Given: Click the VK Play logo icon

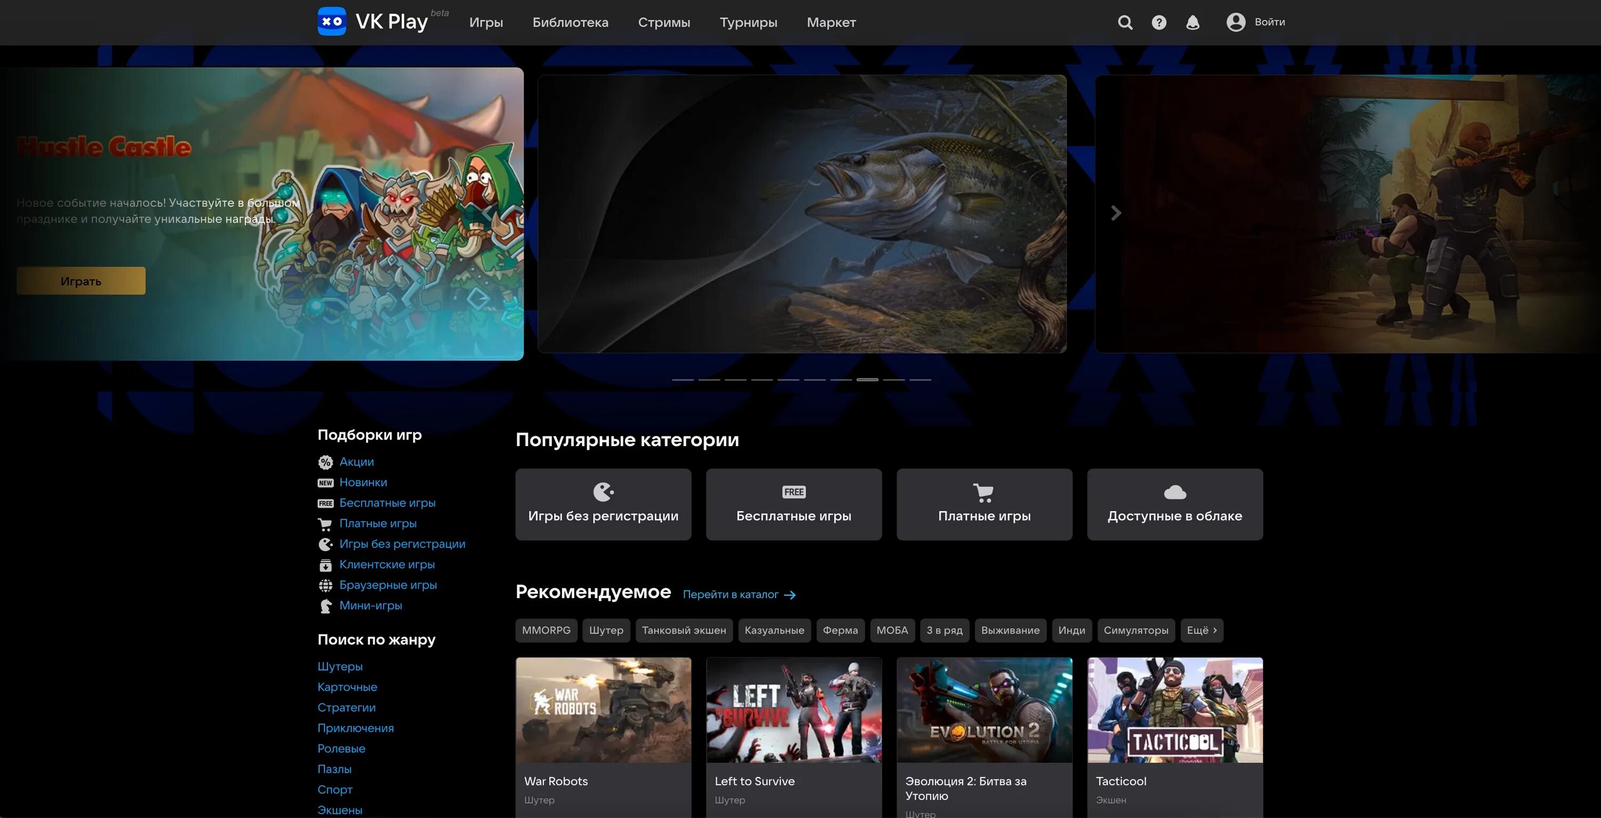Looking at the screenshot, I should (x=332, y=22).
